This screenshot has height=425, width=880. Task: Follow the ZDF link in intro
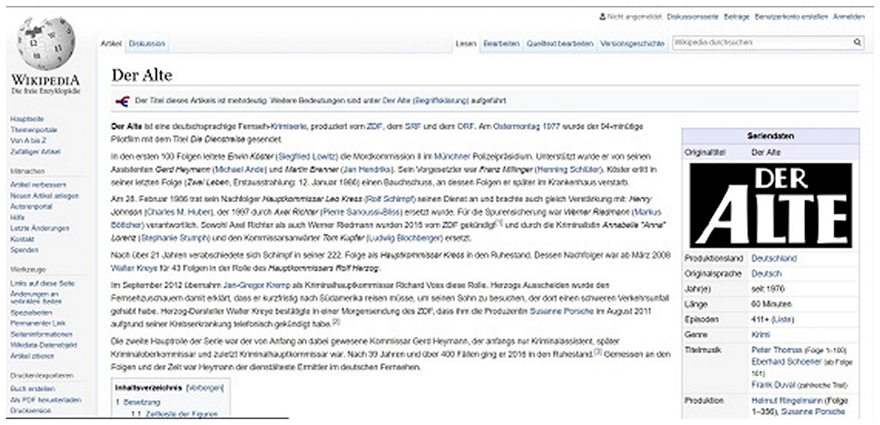[x=374, y=126]
